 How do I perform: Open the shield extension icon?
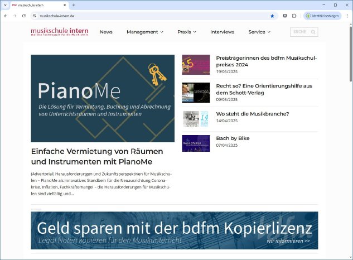point(285,16)
